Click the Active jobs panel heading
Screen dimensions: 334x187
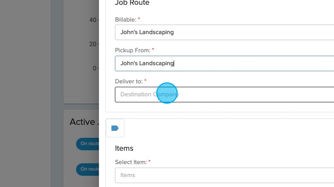[82, 122]
